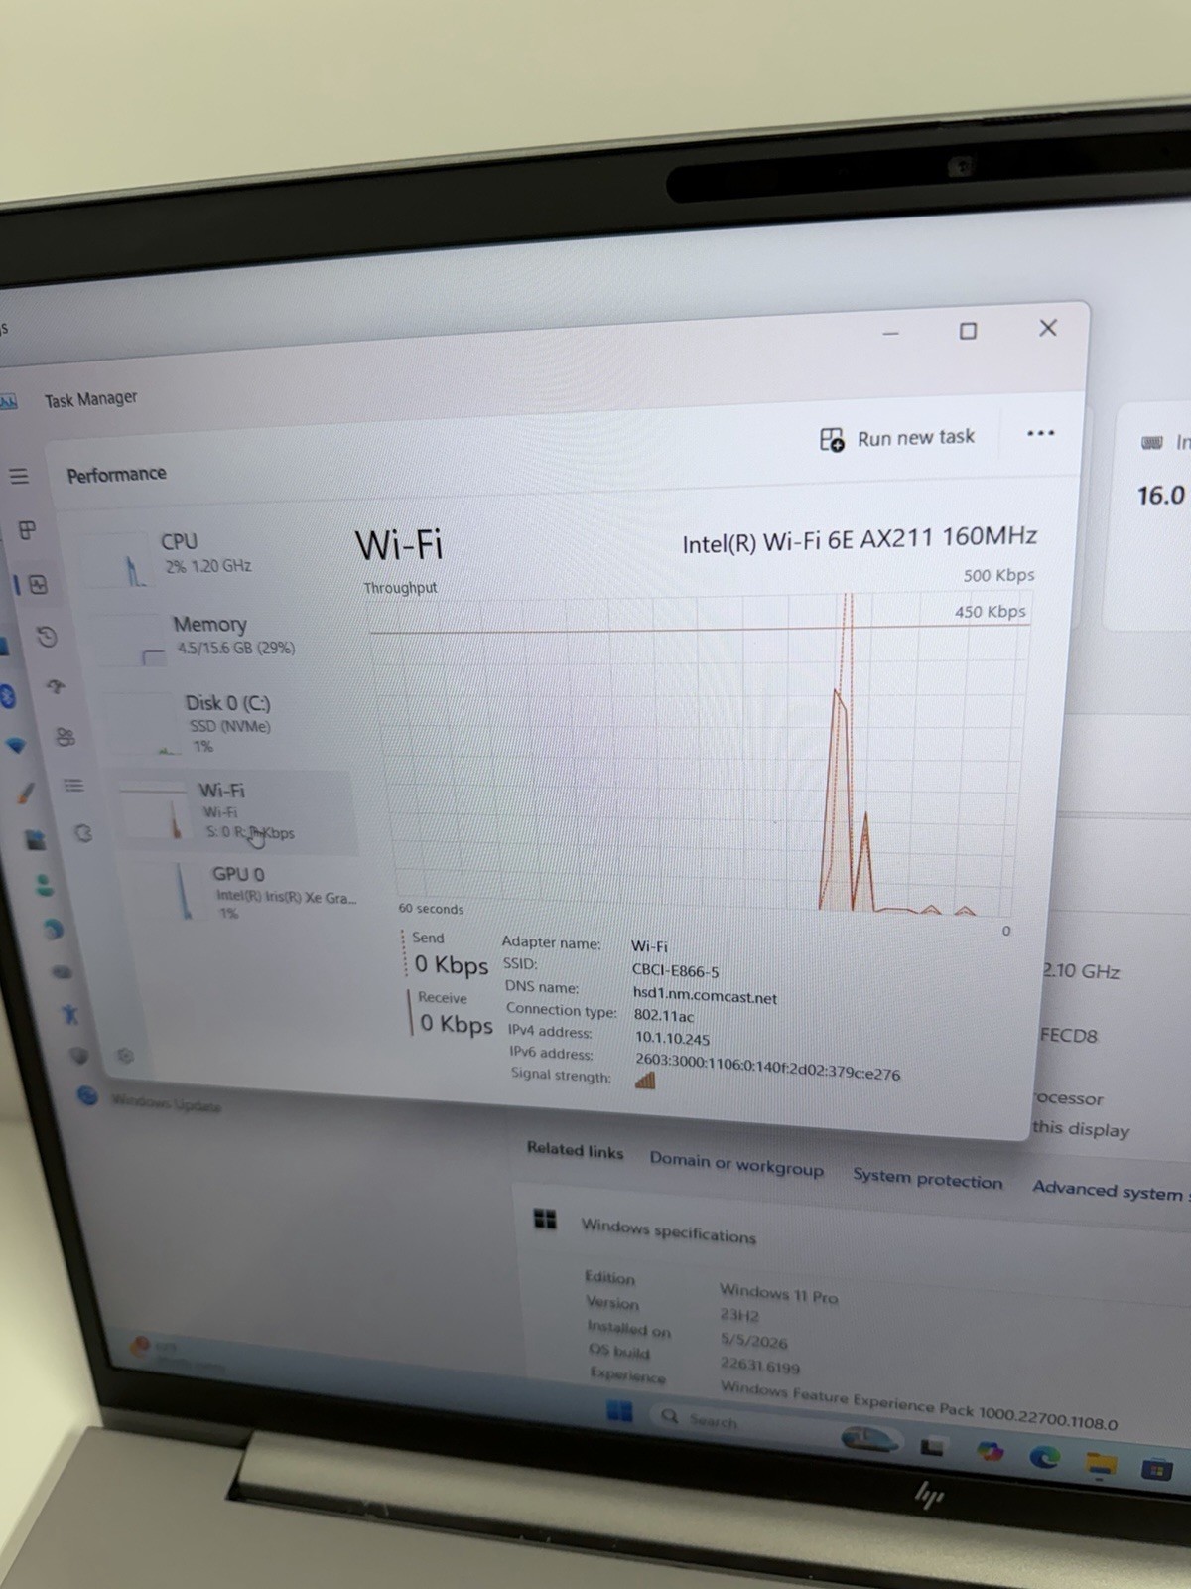This screenshot has width=1191, height=1589.
Task: Launch Microsoft Edge from the taskbar
Action: point(1044,1457)
